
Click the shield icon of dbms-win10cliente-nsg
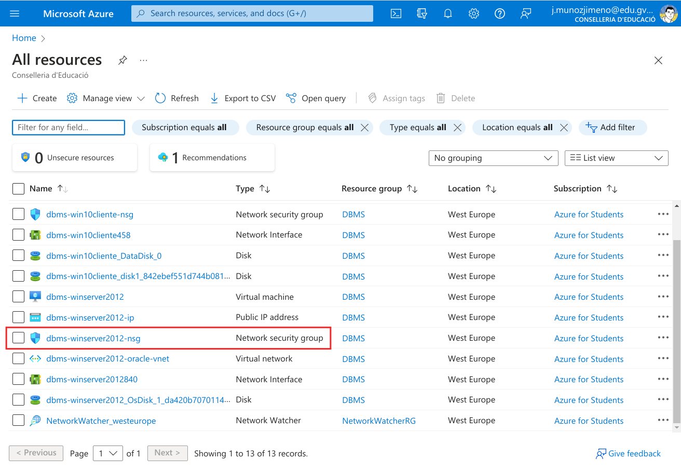coord(35,214)
